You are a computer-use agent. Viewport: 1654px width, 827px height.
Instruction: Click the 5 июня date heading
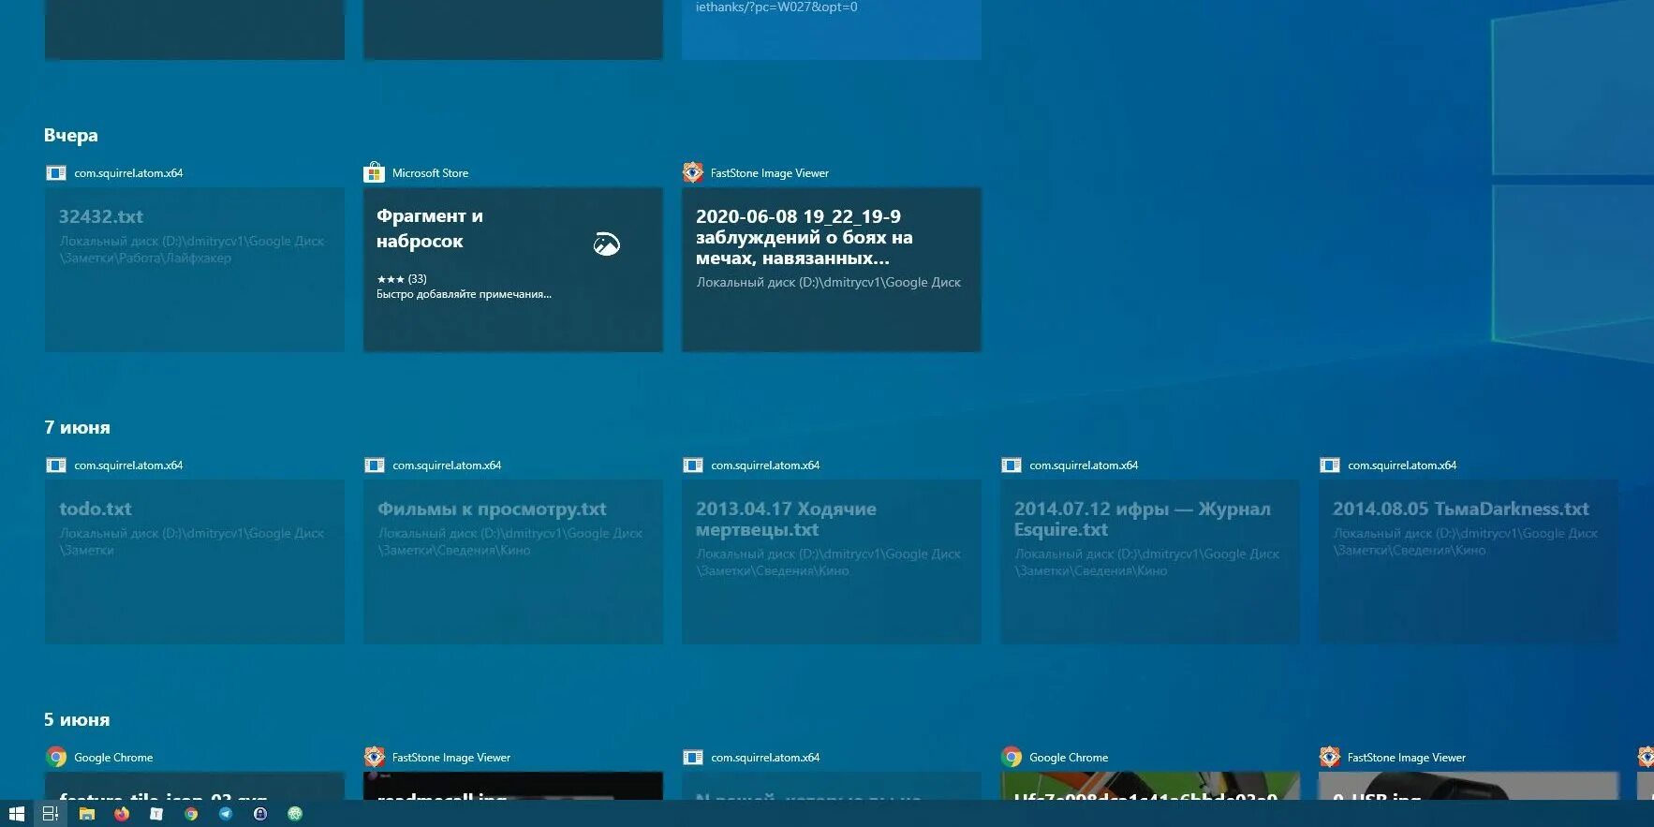tap(77, 719)
